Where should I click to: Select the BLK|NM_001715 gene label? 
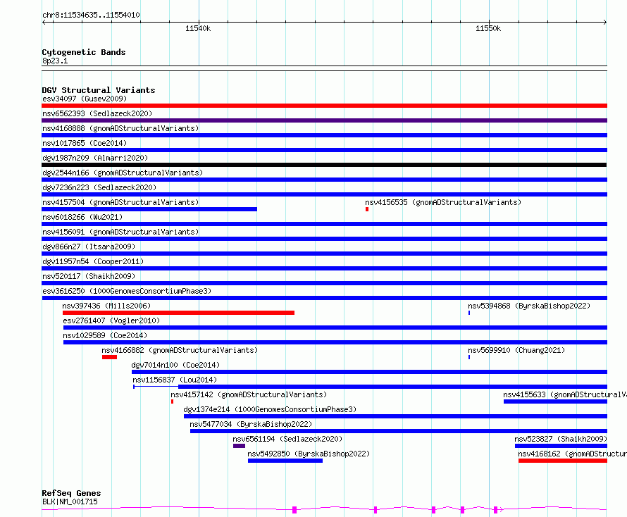tap(70, 502)
